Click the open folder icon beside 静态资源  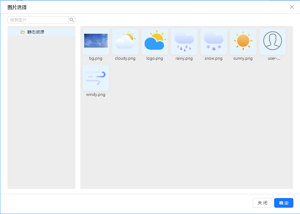pyautogui.click(x=23, y=32)
